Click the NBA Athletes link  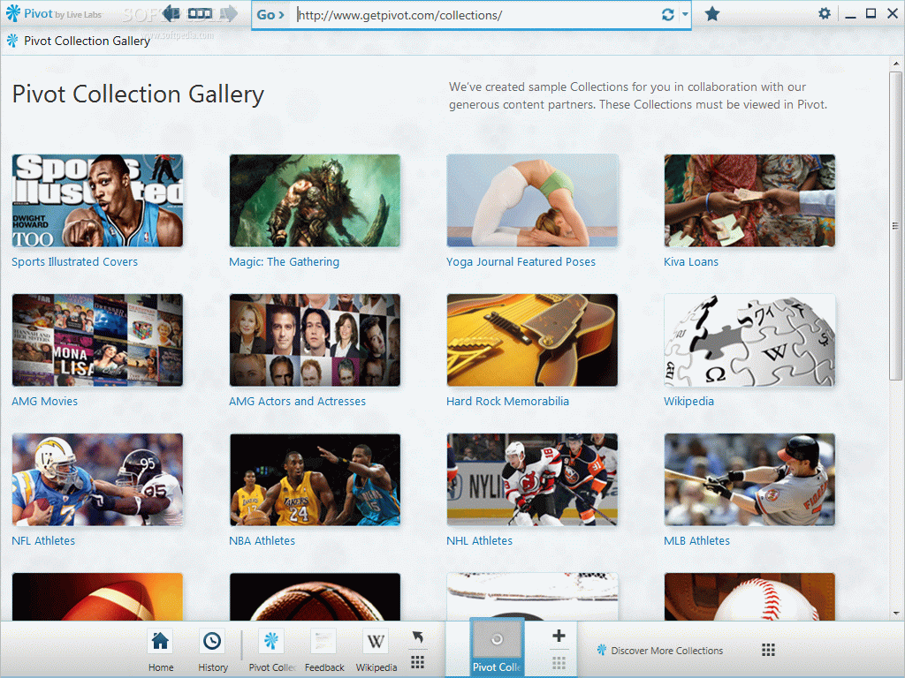coord(262,541)
